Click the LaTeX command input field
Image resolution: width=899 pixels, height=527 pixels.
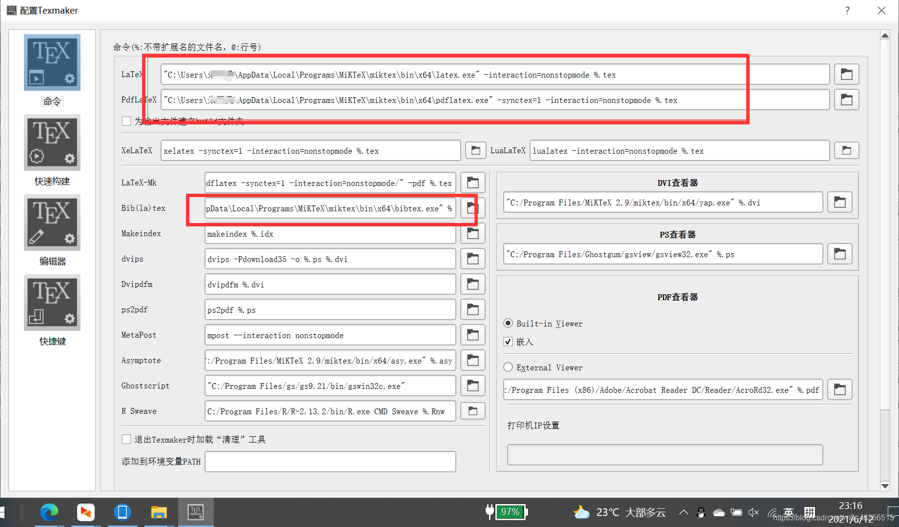tap(495, 74)
